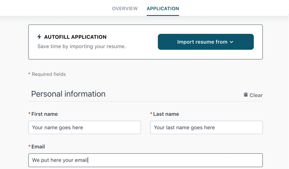Click the red asterisk before Email
This screenshot has width=289, height=169.
29,146
